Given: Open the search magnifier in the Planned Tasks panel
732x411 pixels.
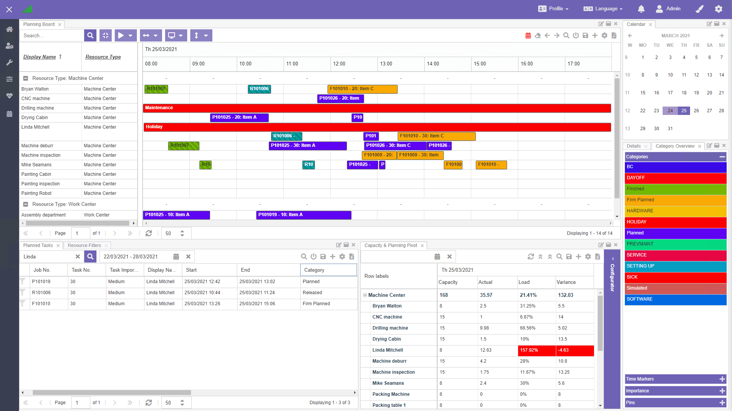Looking at the screenshot, I should tap(304, 256).
